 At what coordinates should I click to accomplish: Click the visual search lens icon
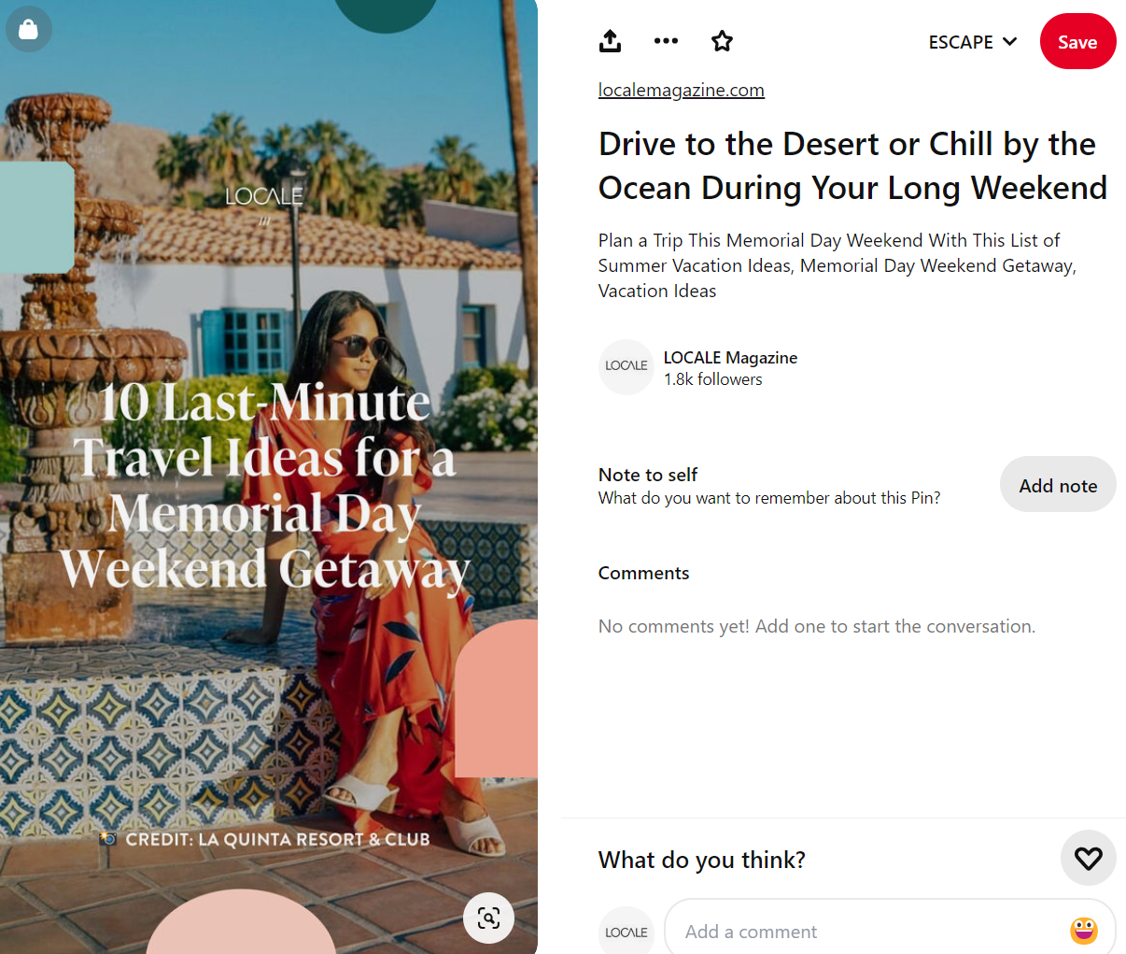coord(488,918)
